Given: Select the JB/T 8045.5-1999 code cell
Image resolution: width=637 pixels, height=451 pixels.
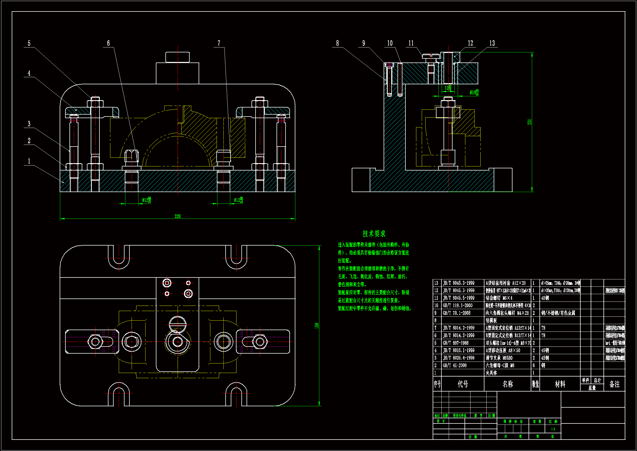Looking at the screenshot, I should point(459,298).
